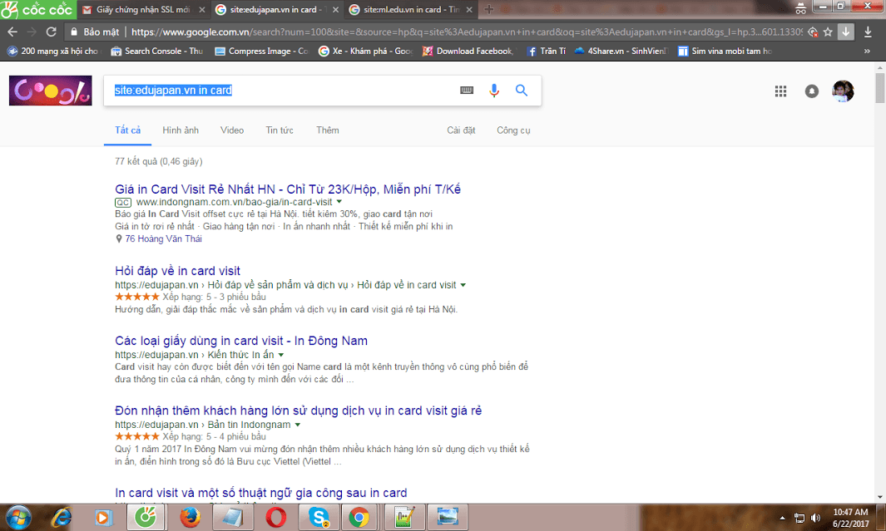Show hidden system tray icons
886x531 pixels.
click(782, 518)
